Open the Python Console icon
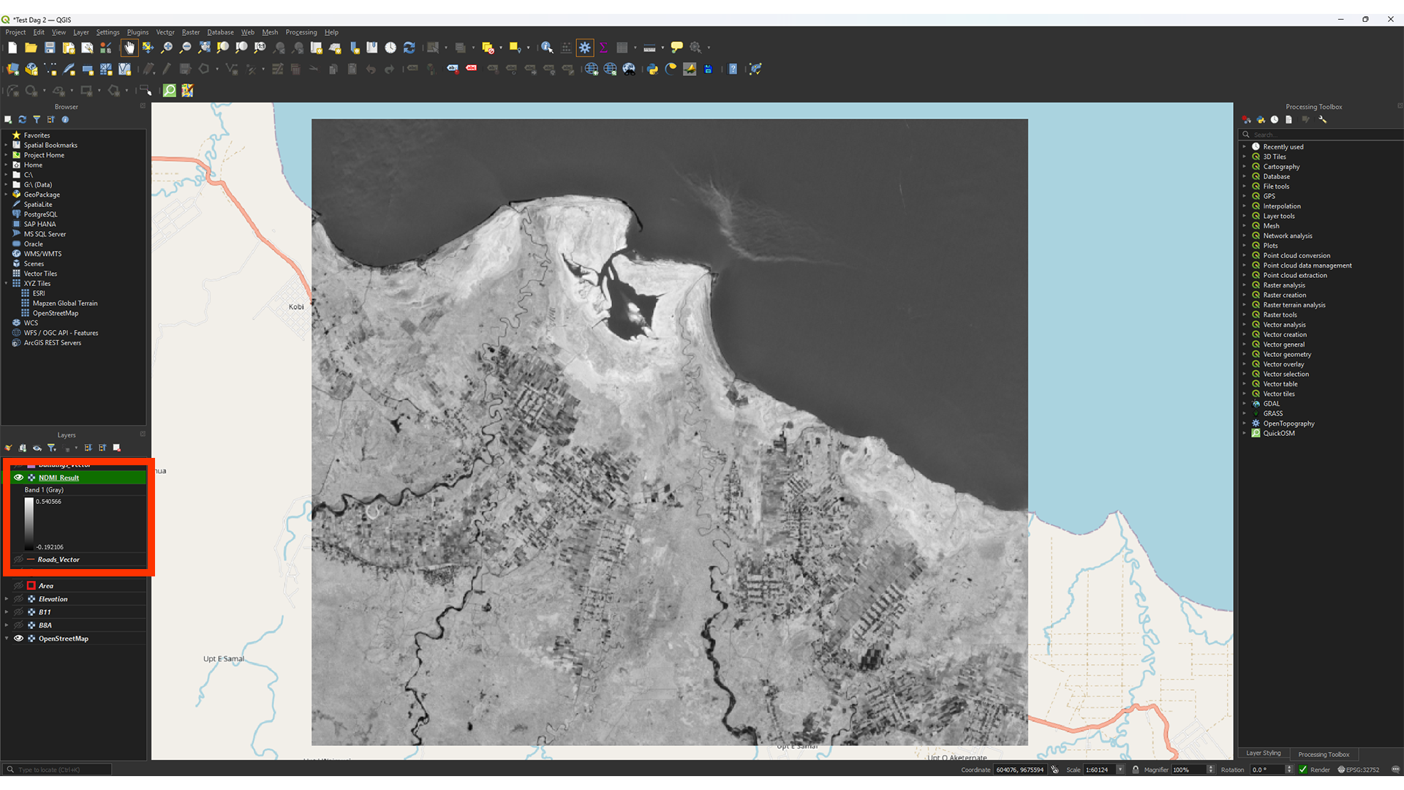 (x=652, y=69)
